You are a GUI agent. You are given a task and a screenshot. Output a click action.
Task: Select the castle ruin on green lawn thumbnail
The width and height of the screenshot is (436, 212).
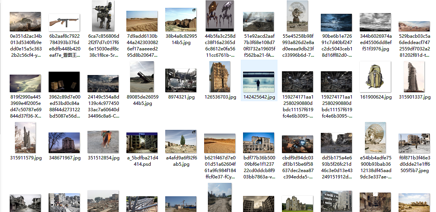click(x=297, y=204)
